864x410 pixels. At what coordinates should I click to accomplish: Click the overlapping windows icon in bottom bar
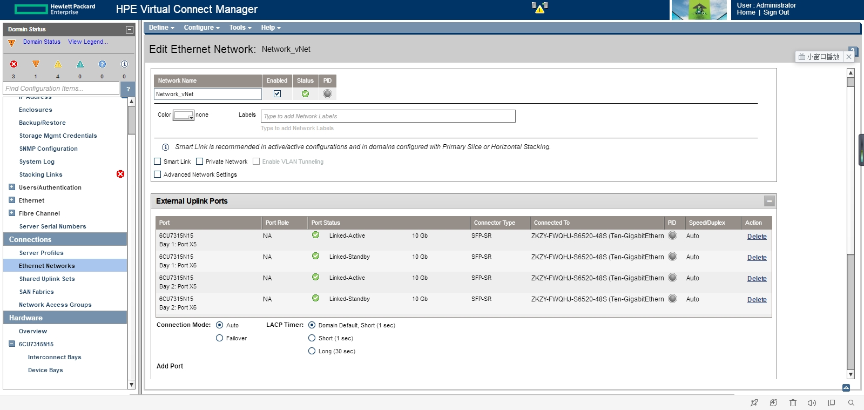pos(832,403)
